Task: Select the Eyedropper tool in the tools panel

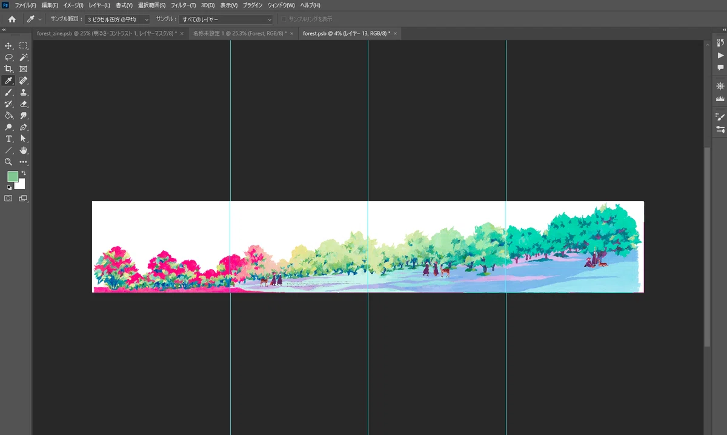Action: pos(8,81)
